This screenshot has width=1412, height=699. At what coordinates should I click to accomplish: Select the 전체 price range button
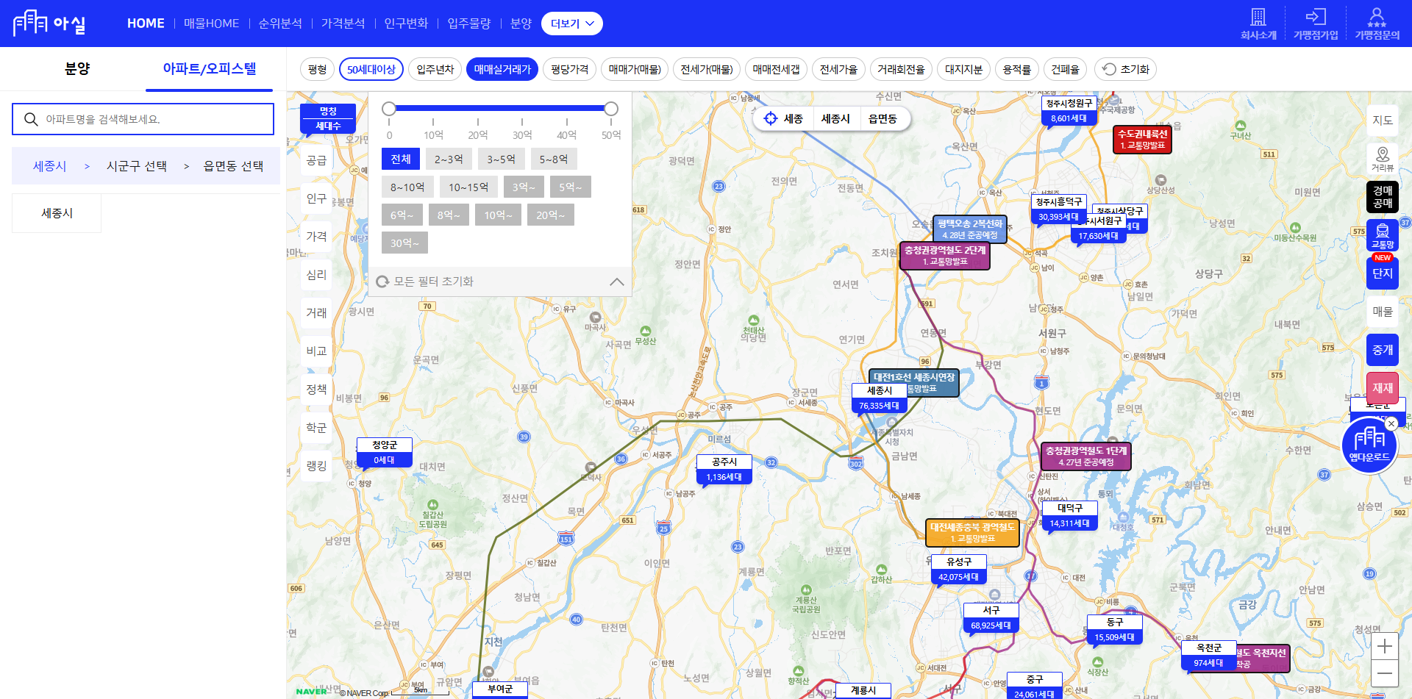[401, 159]
